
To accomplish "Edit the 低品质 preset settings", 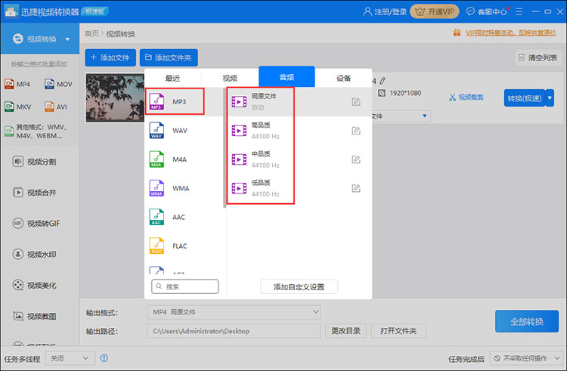I will click(x=356, y=189).
